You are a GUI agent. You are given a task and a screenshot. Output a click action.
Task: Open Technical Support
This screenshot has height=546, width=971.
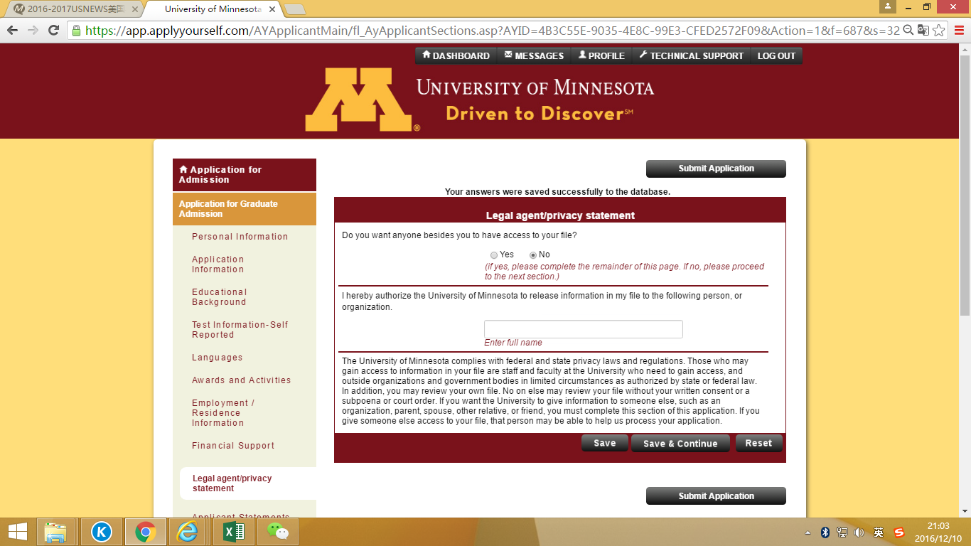(692, 55)
